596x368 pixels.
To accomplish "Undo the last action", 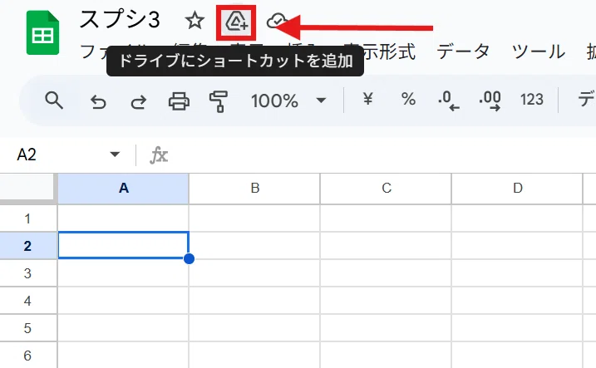I will [98, 102].
